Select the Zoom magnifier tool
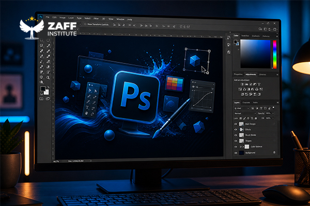Image resolution: width=310 pixels, height=206 pixels. (x=48, y=78)
